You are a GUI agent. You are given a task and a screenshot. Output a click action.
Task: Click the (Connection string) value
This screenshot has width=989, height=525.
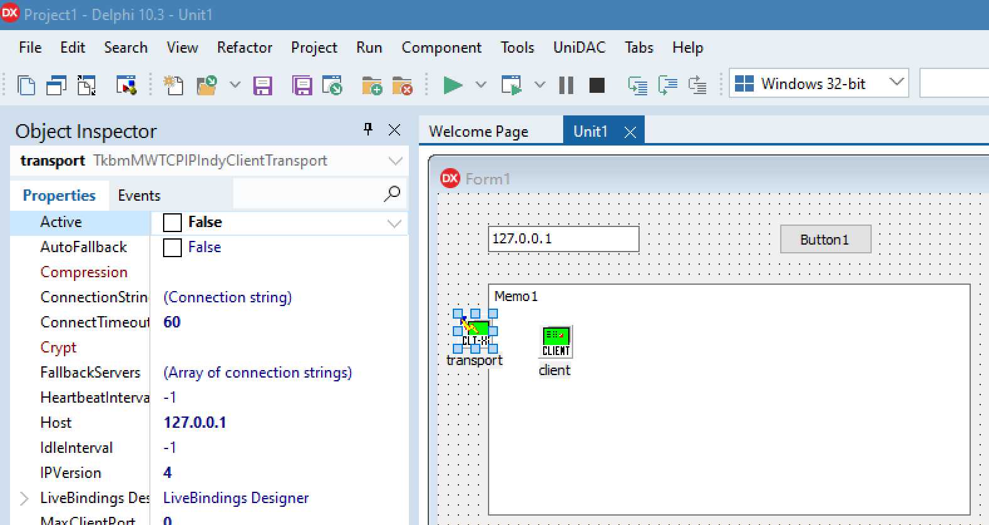(x=228, y=297)
